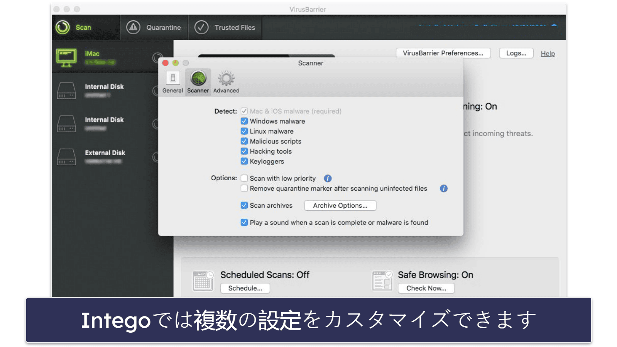Click the "Options:" label text
The height and width of the screenshot is (347, 617).
pos(224,178)
